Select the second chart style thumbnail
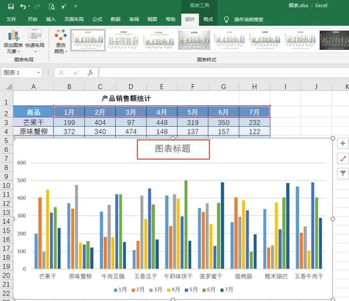 [x=123, y=40]
